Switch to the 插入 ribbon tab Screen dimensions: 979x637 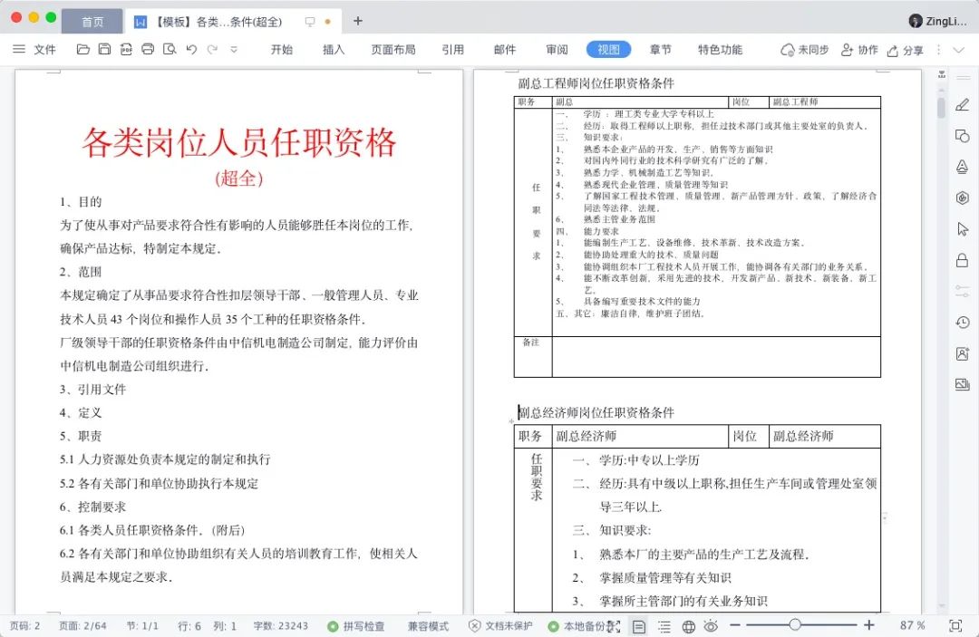(x=334, y=49)
